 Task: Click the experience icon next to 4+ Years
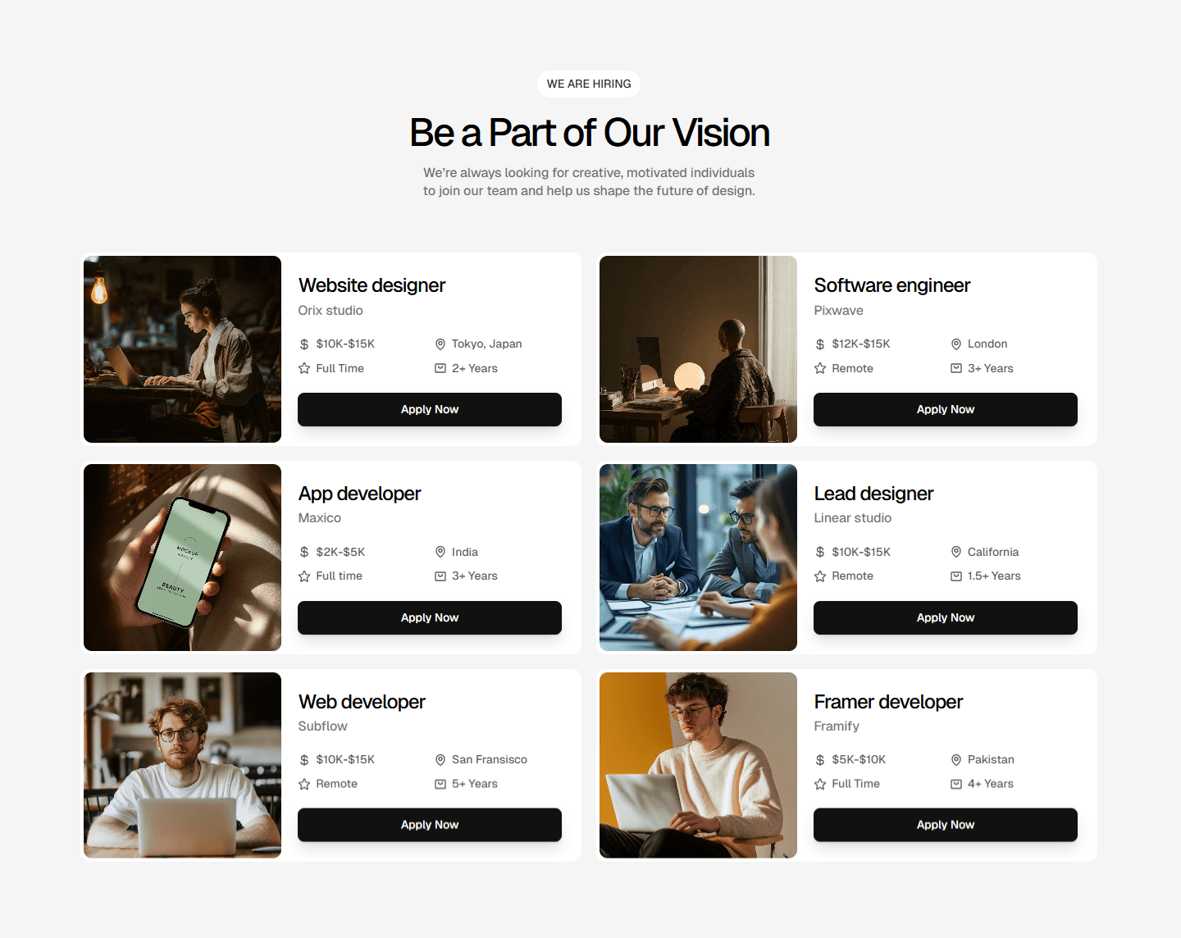(956, 784)
